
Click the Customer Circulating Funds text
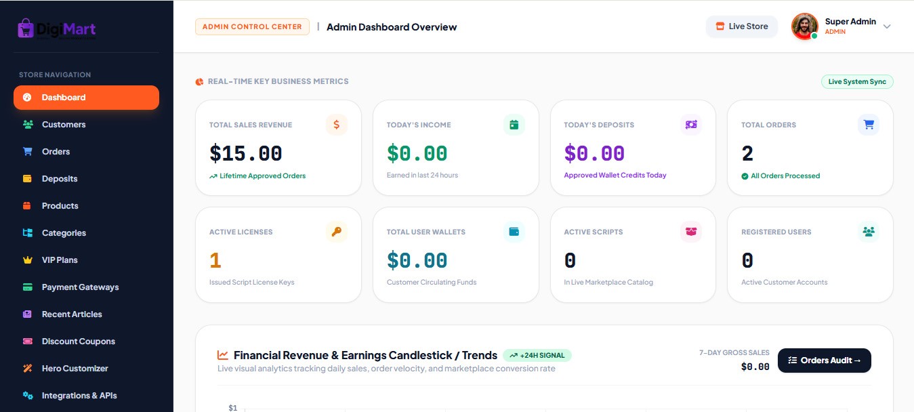432,282
